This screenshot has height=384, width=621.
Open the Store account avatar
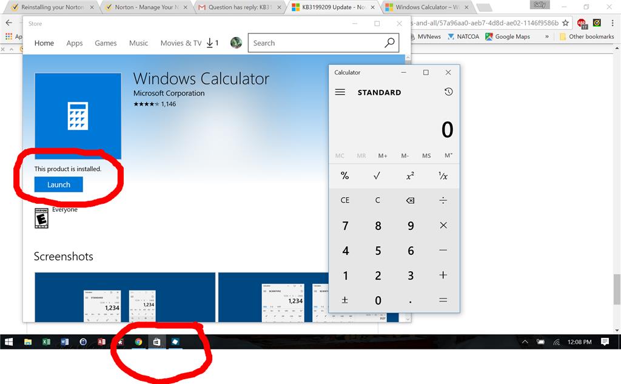point(236,43)
